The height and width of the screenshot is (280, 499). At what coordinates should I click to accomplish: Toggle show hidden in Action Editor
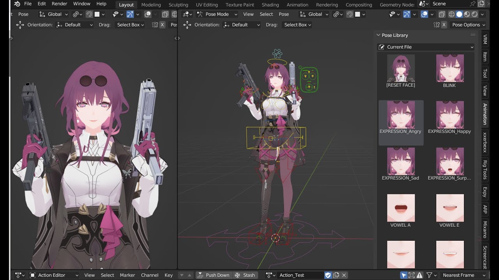click(x=412, y=275)
